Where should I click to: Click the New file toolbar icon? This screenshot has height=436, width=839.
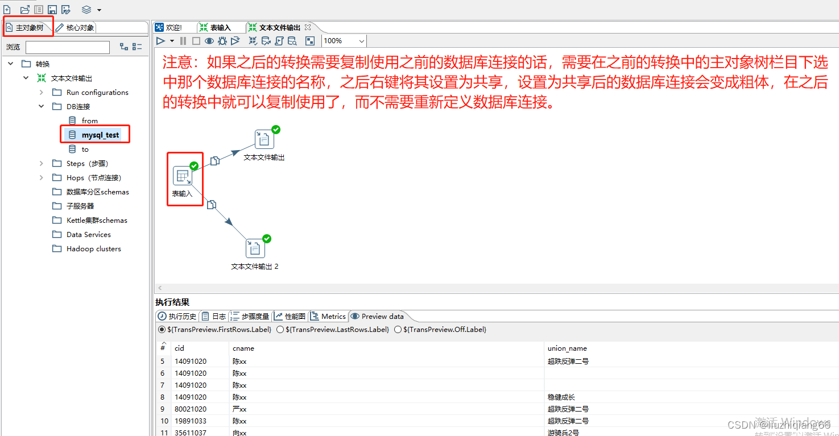(7, 10)
